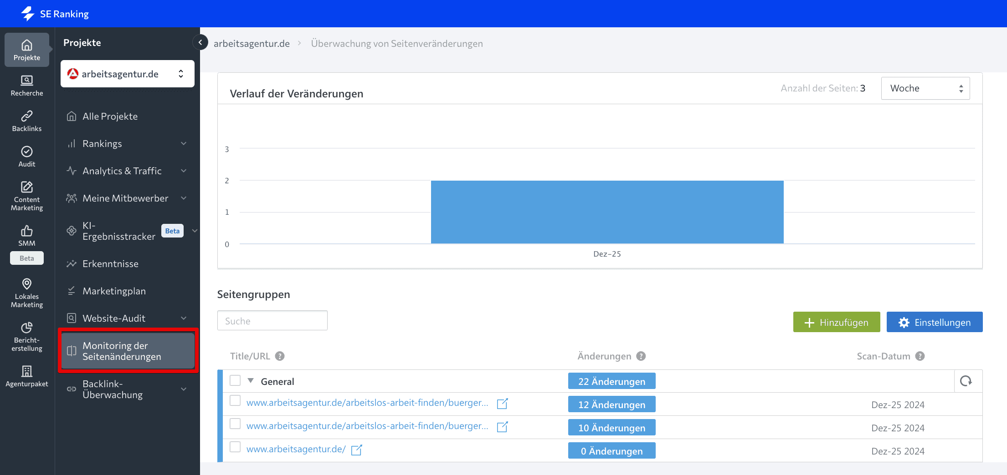
Task: Expand Backlink-Überwachung submenu
Action: click(184, 389)
